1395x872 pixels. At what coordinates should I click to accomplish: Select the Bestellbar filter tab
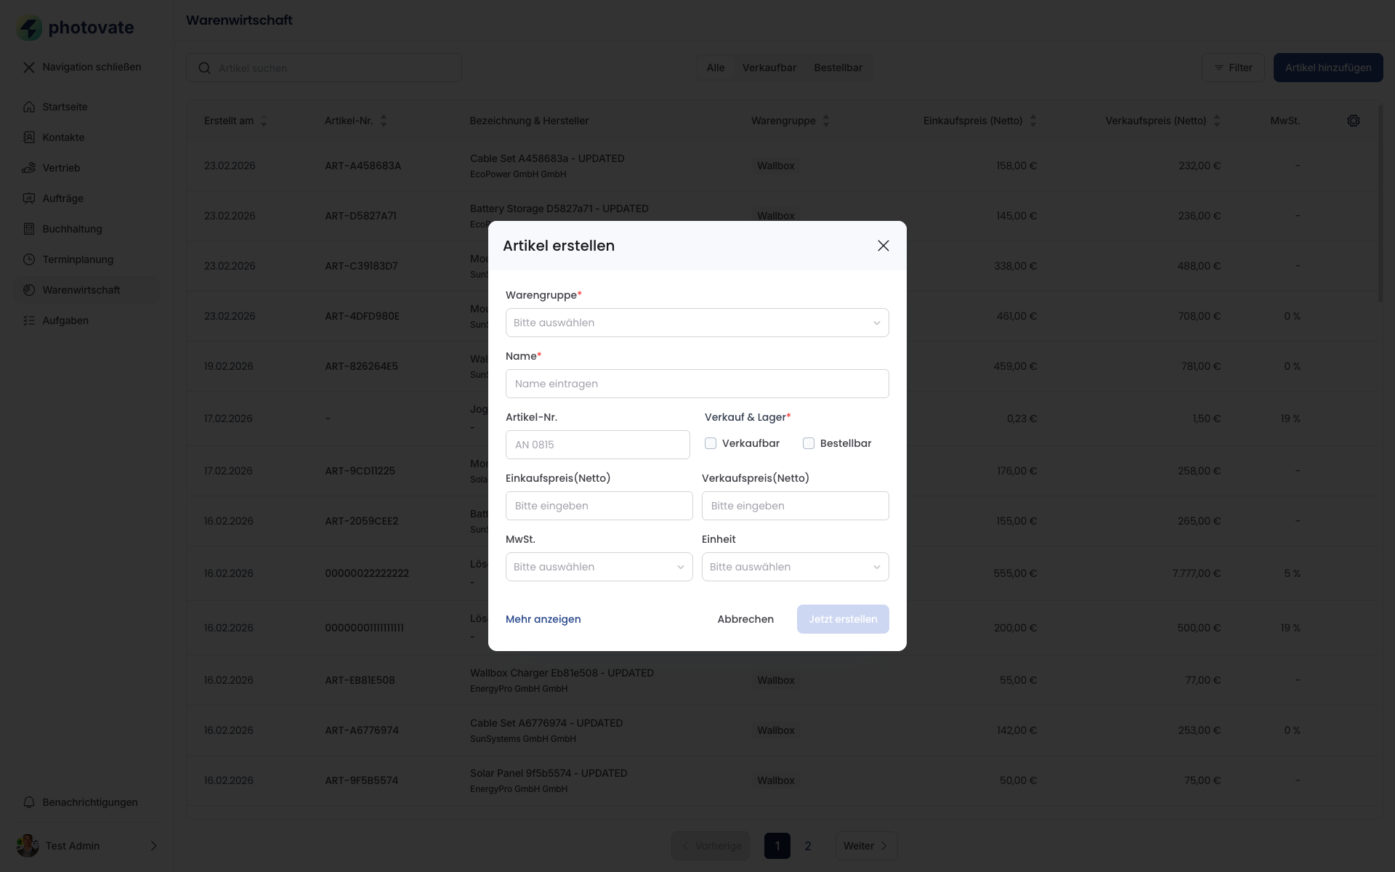click(838, 68)
